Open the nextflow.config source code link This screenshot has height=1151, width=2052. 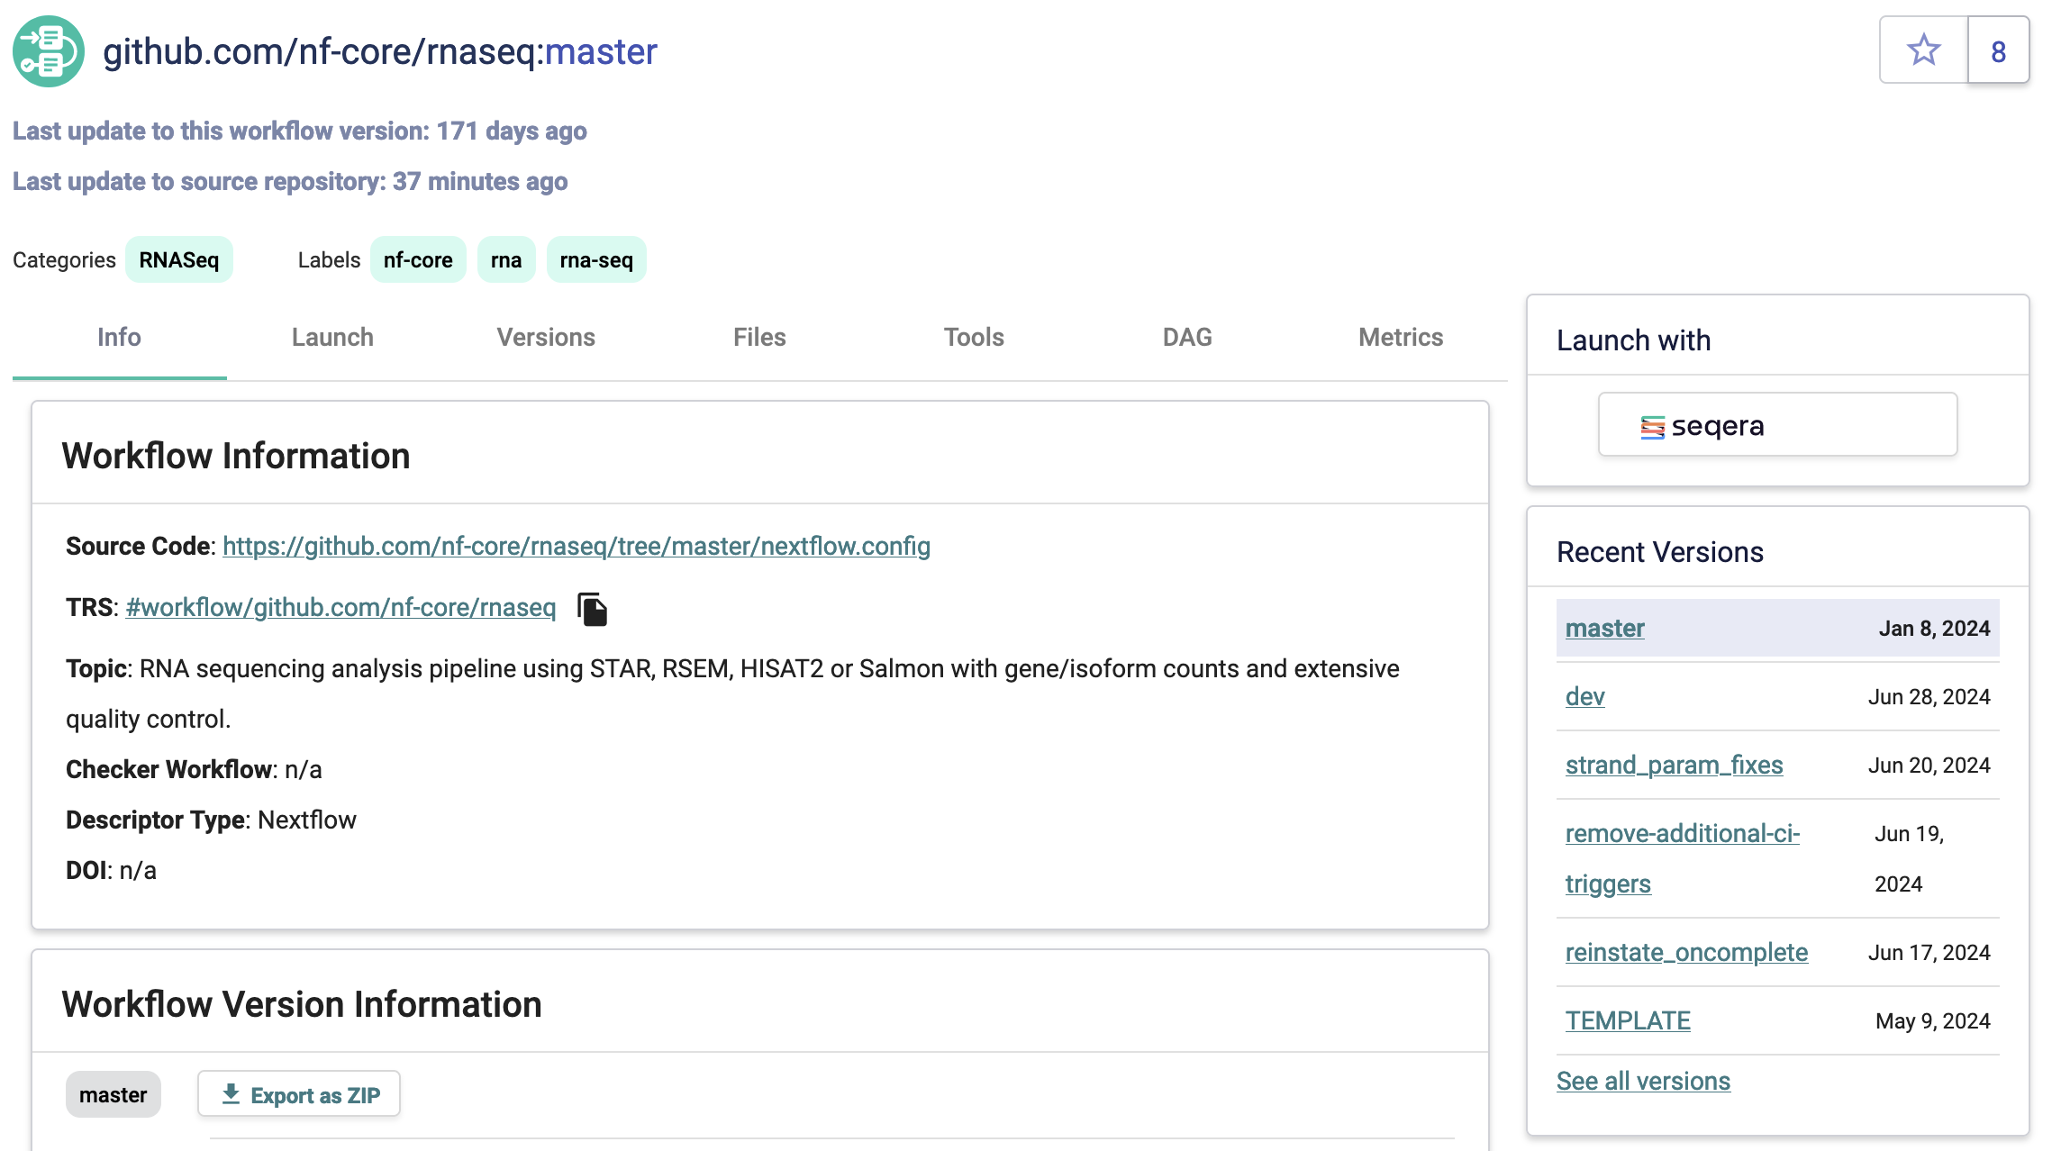577,546
